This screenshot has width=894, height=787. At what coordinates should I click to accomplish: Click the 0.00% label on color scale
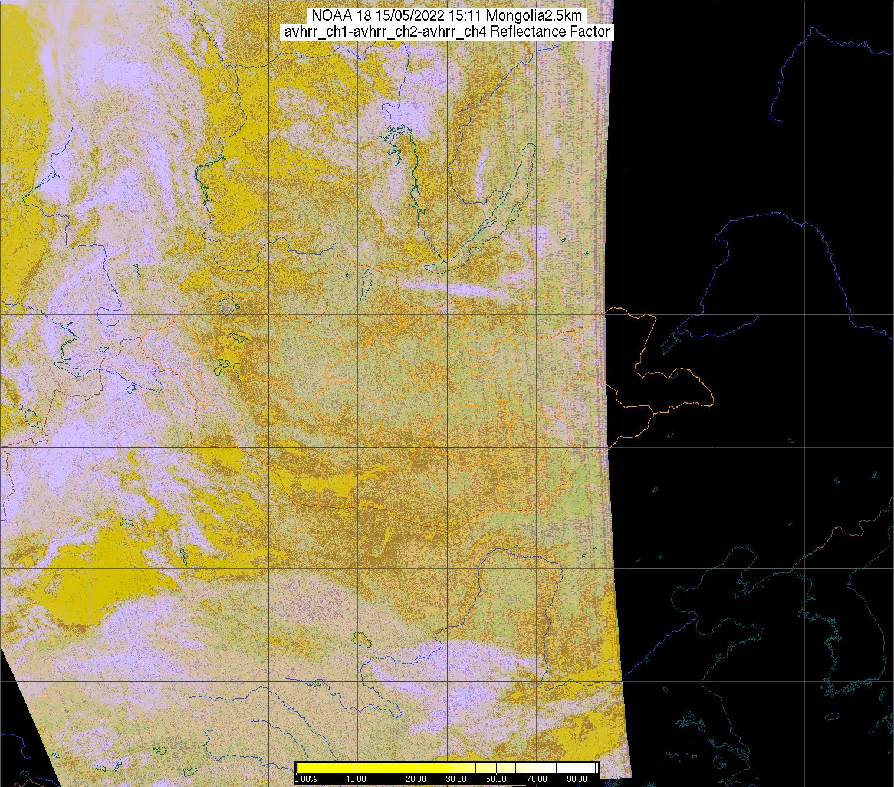[305, 780]
